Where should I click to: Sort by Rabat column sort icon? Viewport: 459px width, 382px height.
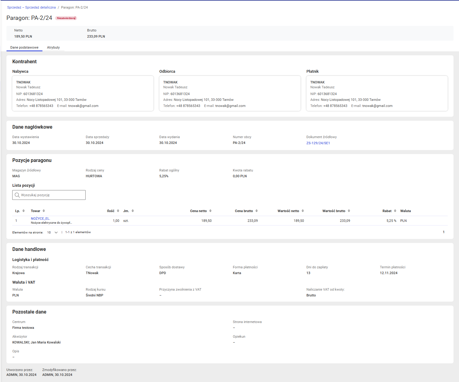pos(395,211)
